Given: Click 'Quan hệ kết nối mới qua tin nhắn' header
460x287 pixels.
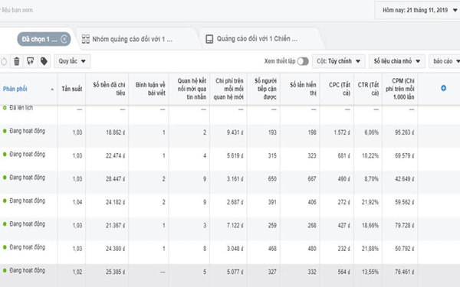Looking at the screenshot, I should point(189,89).
